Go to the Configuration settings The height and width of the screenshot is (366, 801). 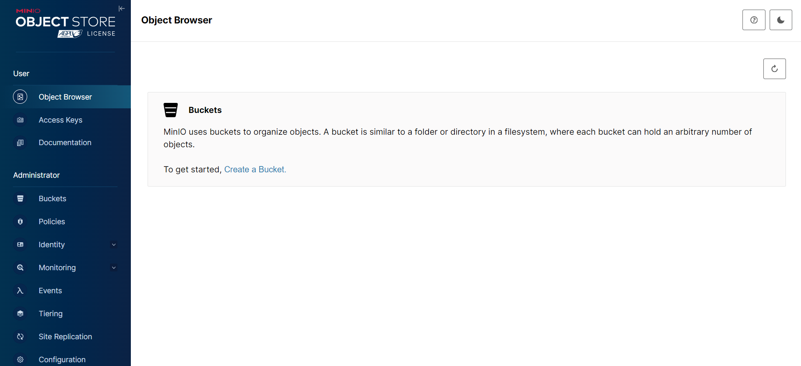[x=62, y=360]
